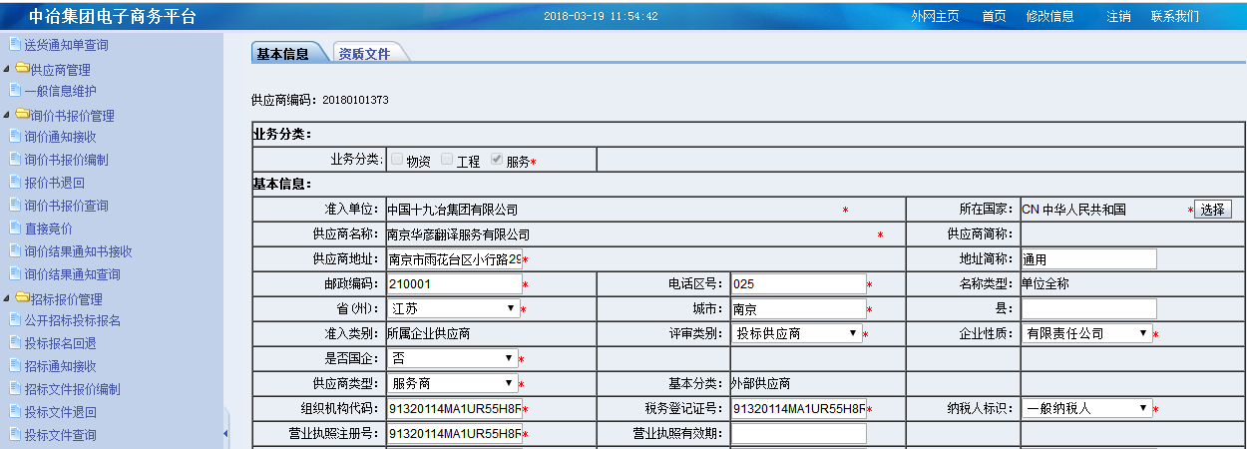Click the 营业执照注册号 input field
Image resolution: width=1247 pixels, height=449 pixels.
[454, 433]
